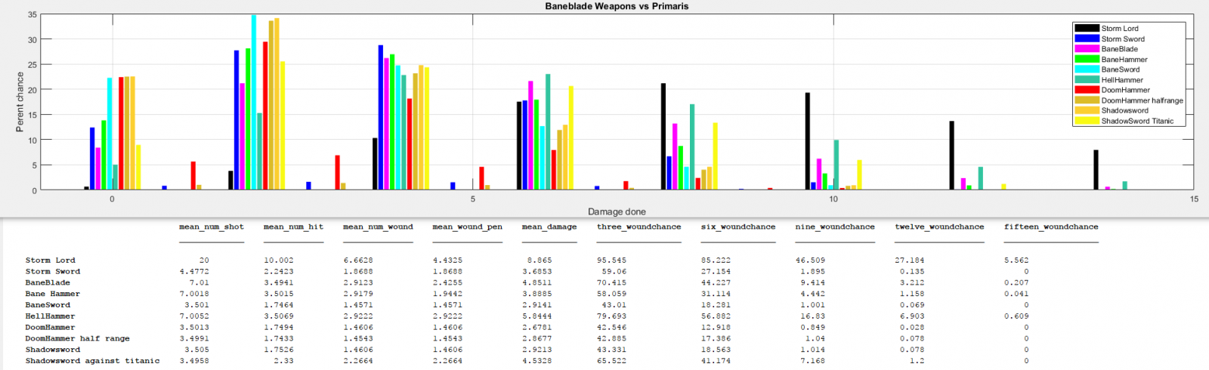Screen dimensions: 1209x370
Task: Select the ShadowSword Titanic legend label
Action: click(1137, 121)
